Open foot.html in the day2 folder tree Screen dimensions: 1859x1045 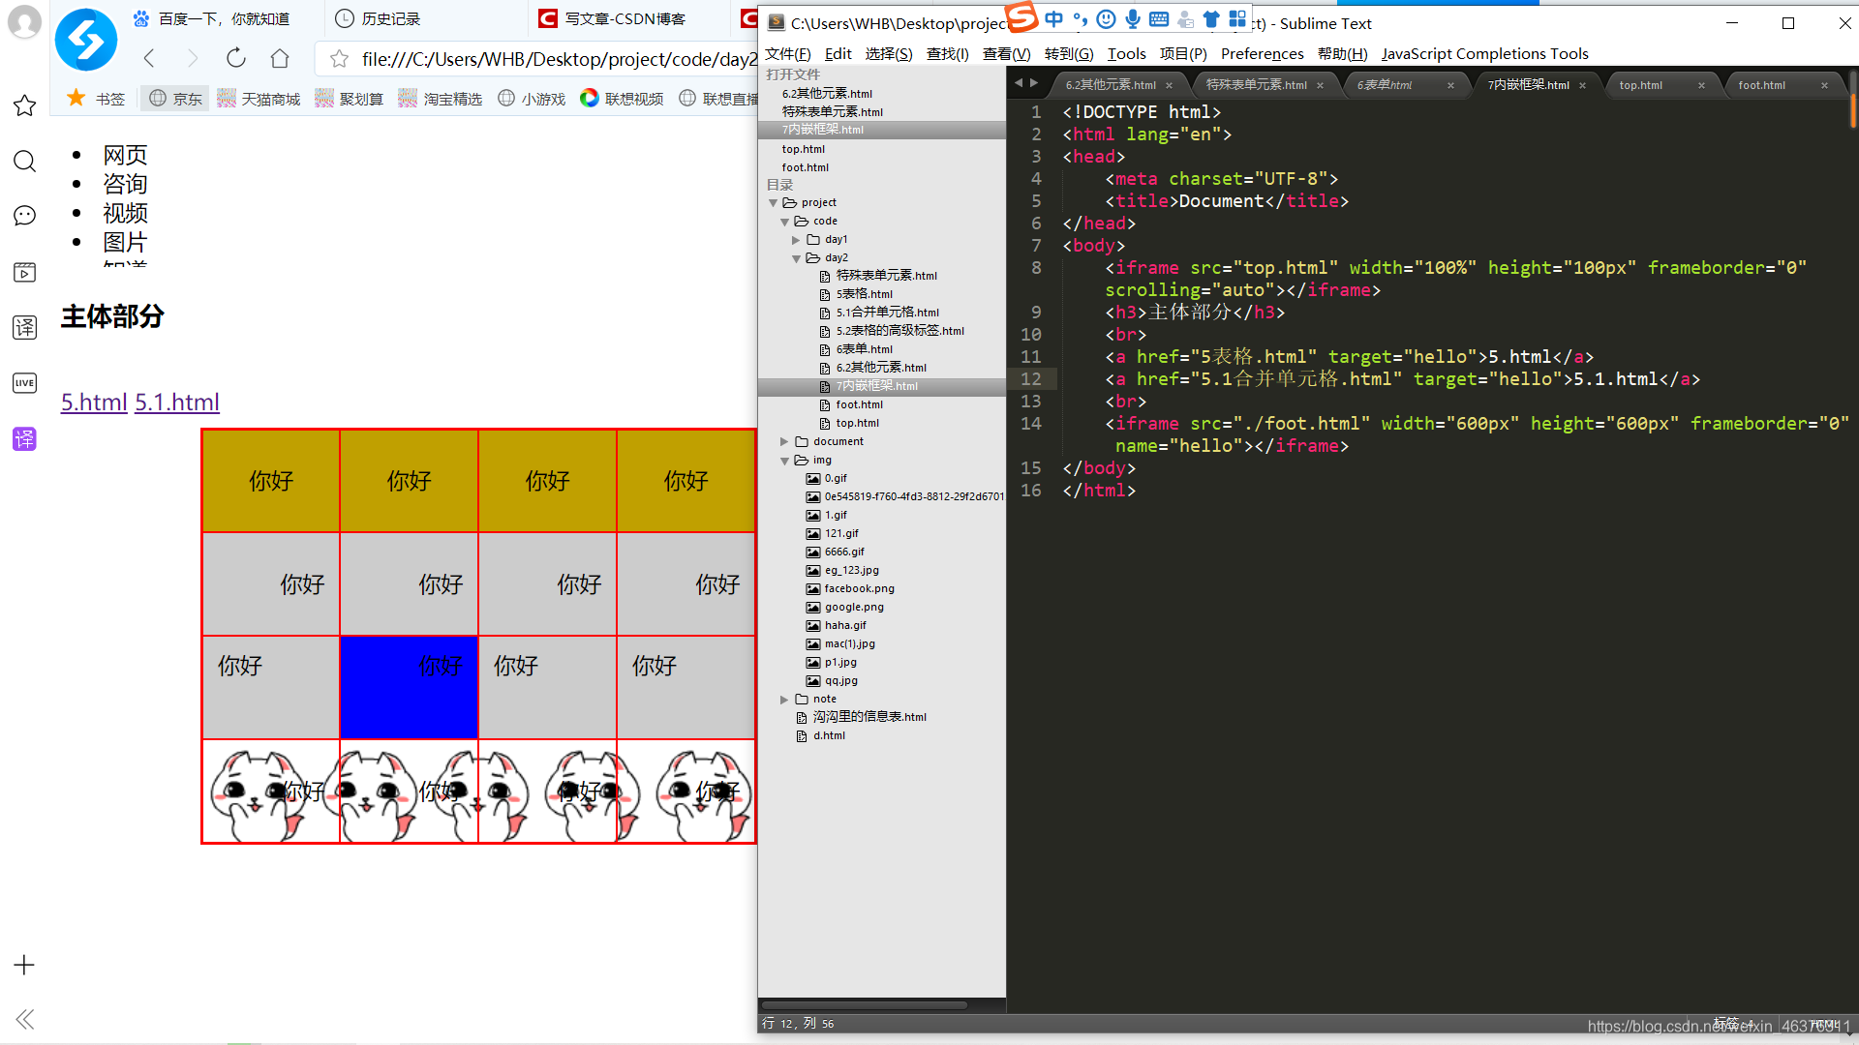(859, 404)
